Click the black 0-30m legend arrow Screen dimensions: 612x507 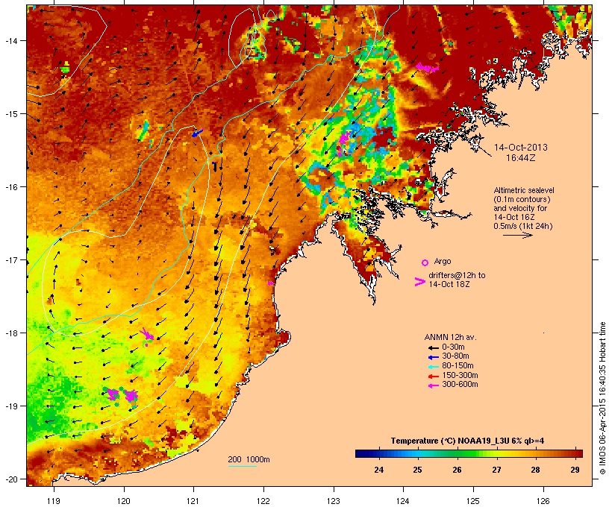click(x=434, y=347)
